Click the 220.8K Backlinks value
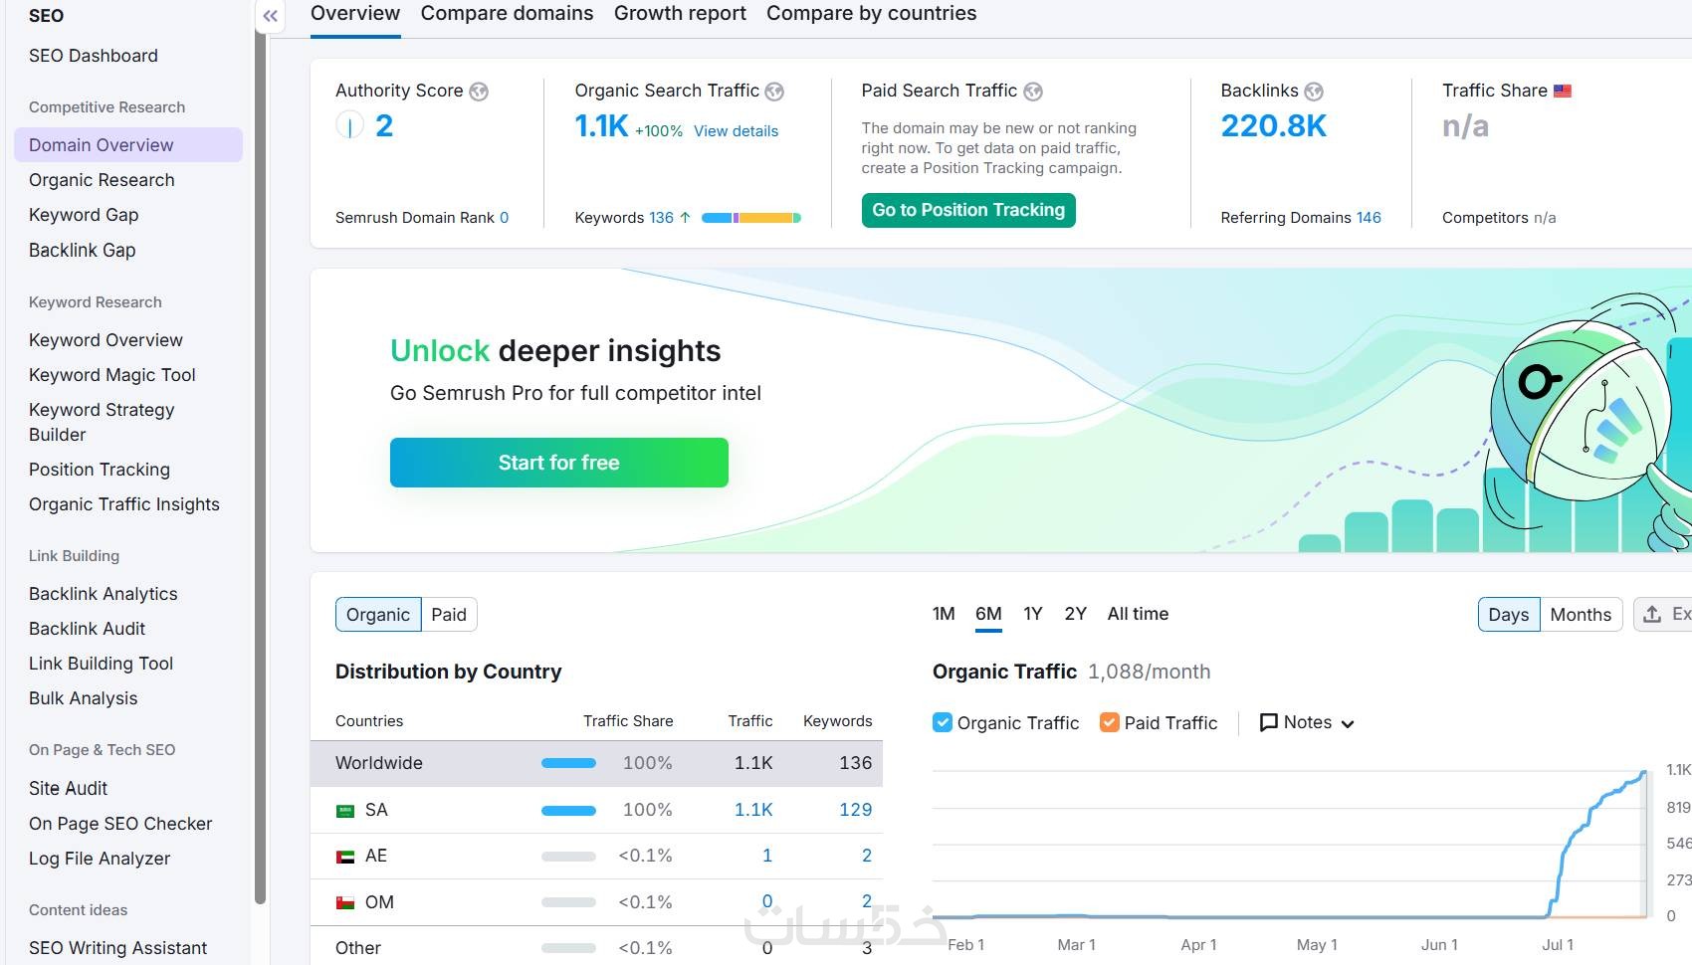Screen dimensions: 1692x965 (x=1274, y=126)
